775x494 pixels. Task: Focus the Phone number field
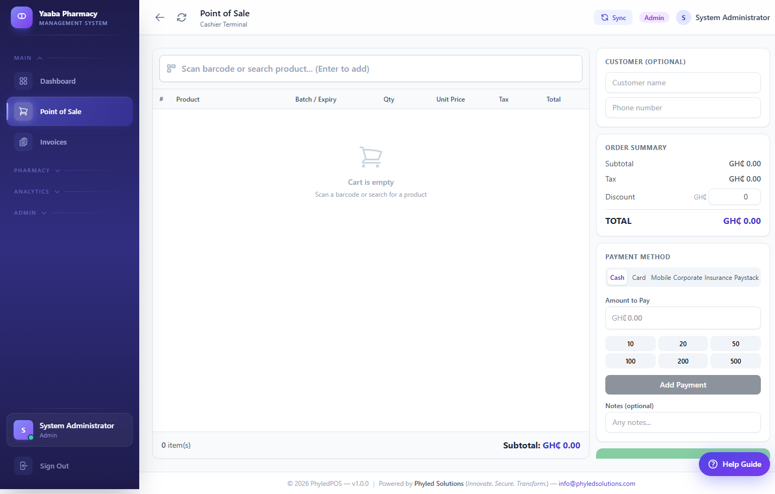[x=683, y=108]
